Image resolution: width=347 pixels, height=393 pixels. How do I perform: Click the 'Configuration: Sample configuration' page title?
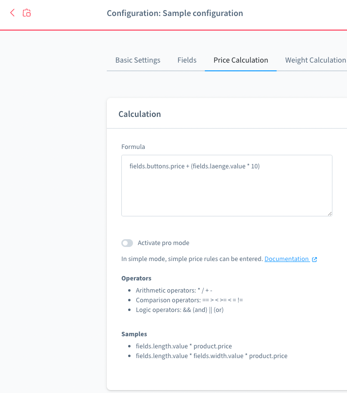tap(175, 13)
